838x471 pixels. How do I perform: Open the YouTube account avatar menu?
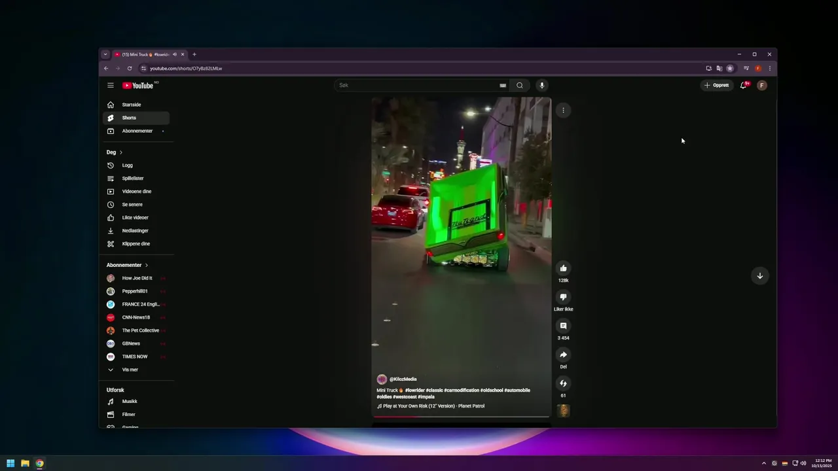(761, 85)
